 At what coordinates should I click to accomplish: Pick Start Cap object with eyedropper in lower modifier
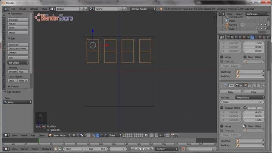(263, 141)
